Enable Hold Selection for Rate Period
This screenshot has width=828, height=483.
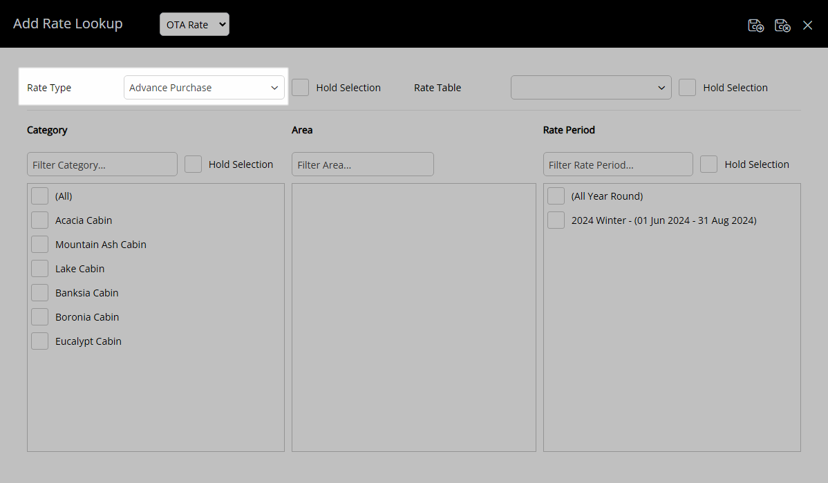point(708,164)
